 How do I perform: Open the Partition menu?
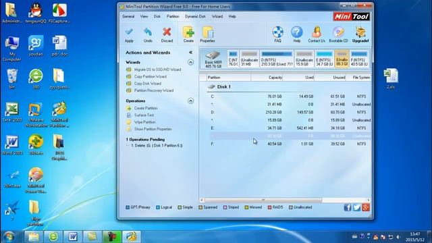pyautogui.click(x=173, y=16)
